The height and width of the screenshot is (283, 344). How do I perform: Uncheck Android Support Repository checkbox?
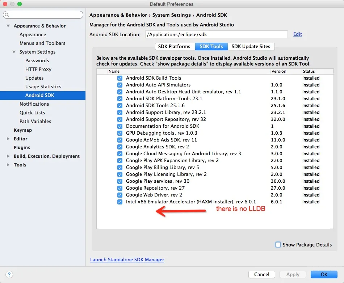click(x=120, y=119)
